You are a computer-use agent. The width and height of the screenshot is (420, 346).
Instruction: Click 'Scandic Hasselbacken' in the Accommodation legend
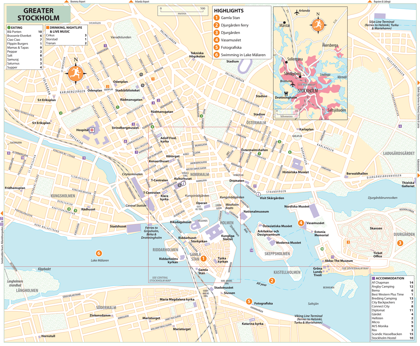387,334
